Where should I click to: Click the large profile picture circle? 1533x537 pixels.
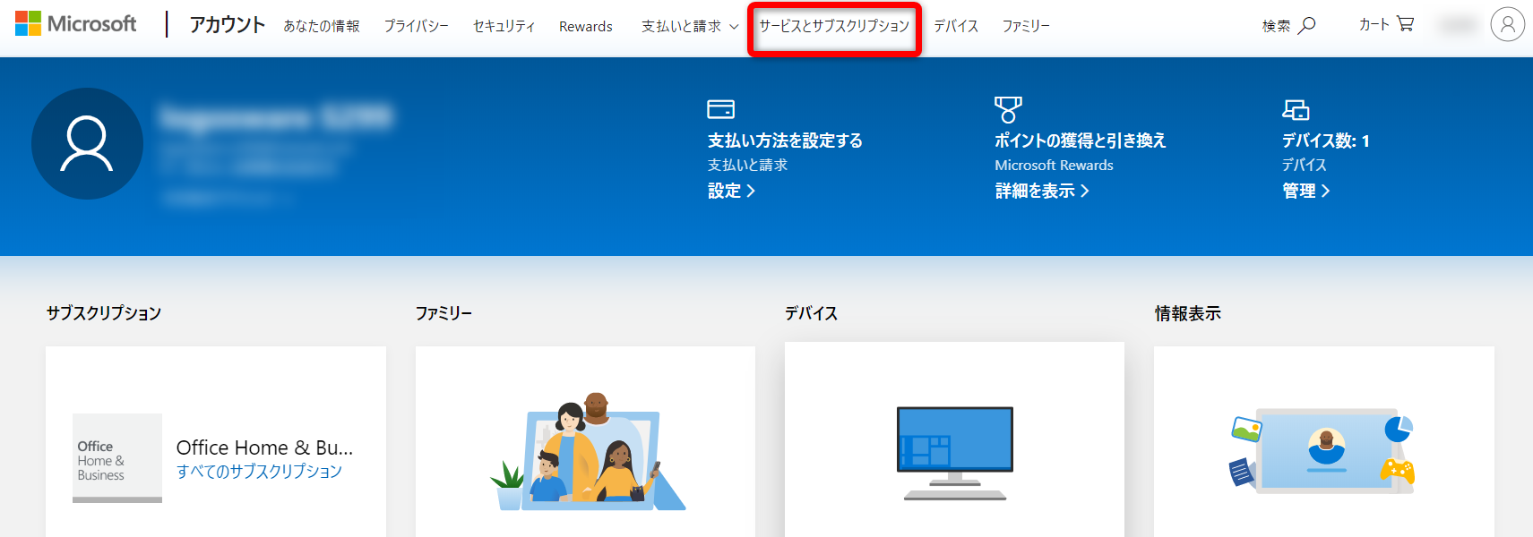[87, 143]
